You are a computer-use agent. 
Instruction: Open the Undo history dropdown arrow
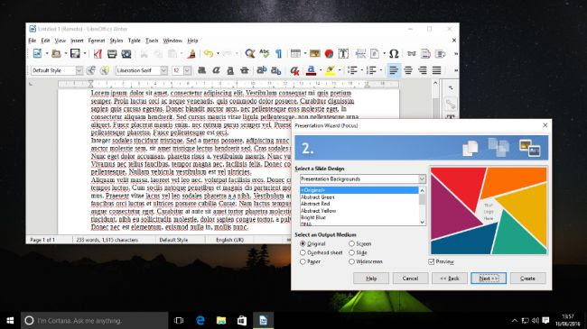coord(218,54)
